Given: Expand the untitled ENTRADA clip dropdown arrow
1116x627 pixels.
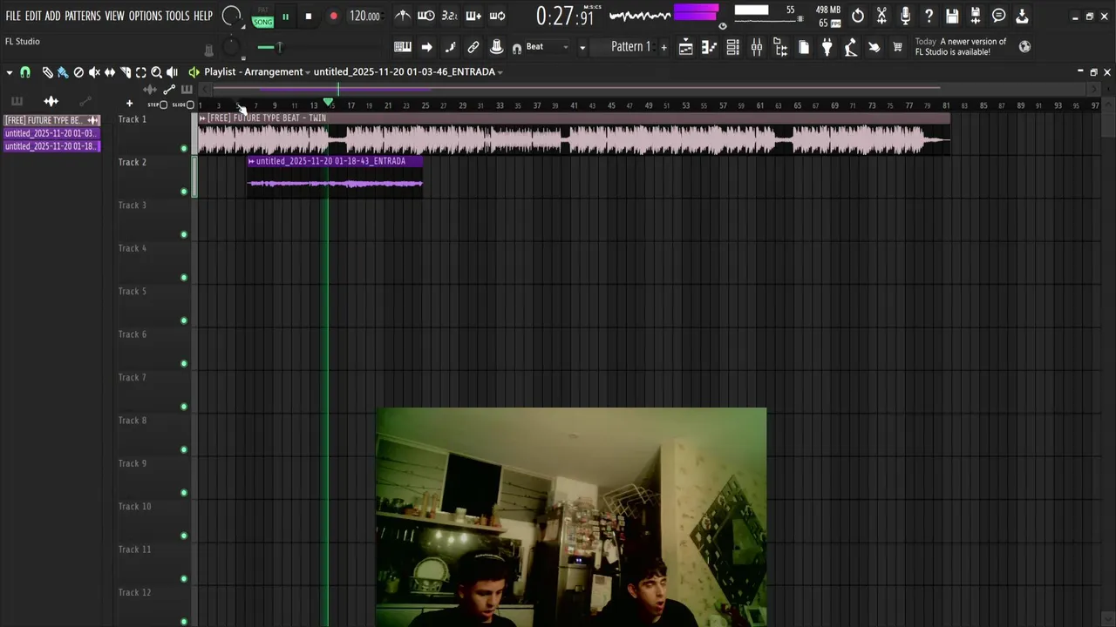Looking at the screenshot, I should click(500, 72).
